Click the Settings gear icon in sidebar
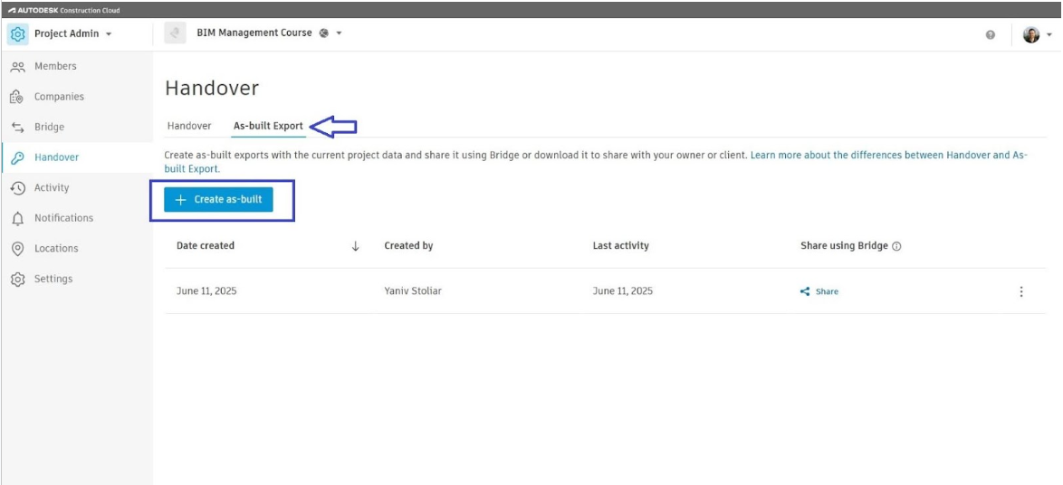Screen dimensions: 1063x485 coord(16,279)
